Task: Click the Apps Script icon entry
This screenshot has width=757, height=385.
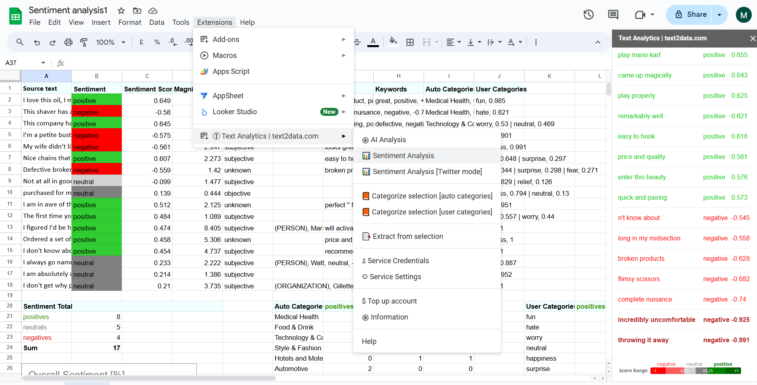Action: click(x=204, y=71)
